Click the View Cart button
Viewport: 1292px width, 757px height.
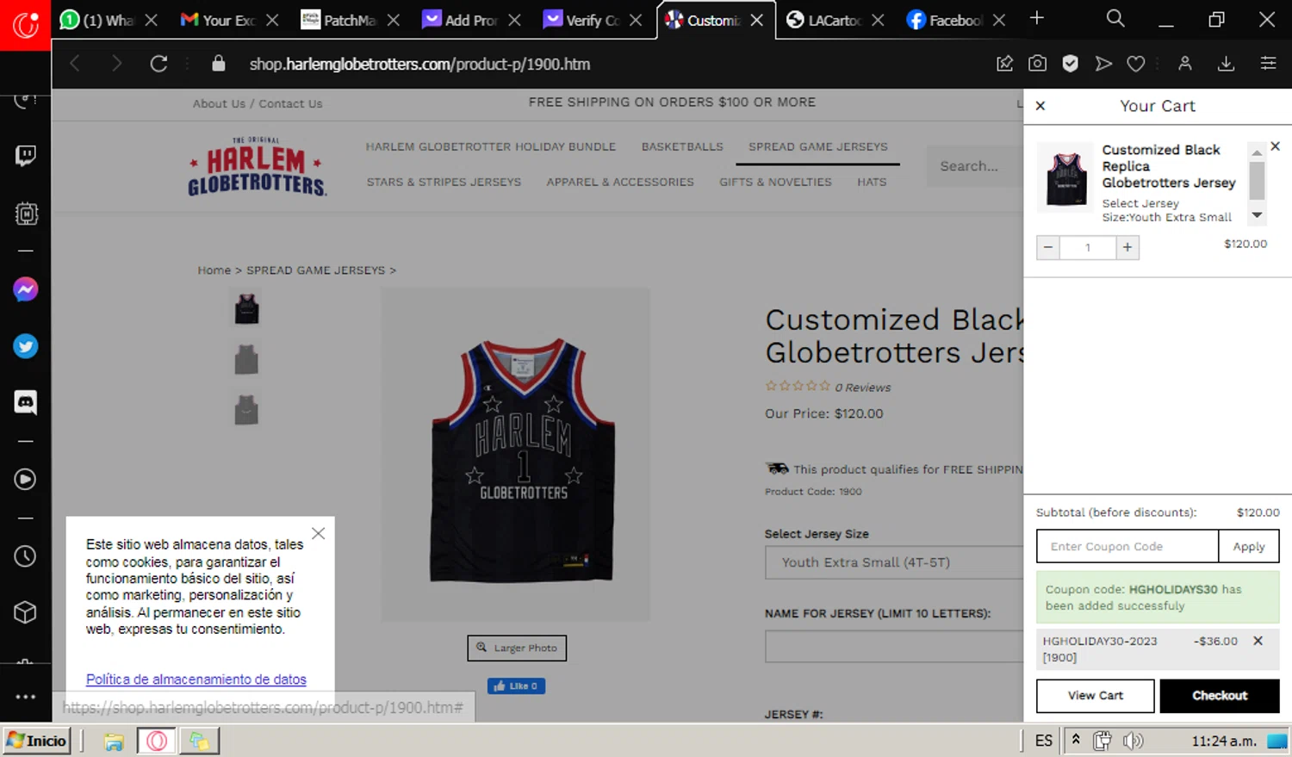(1096, 696)
